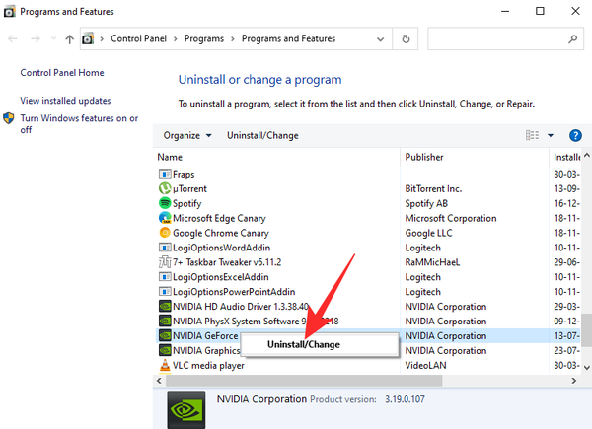Open Turn Windows features on or off

(79, 124)
